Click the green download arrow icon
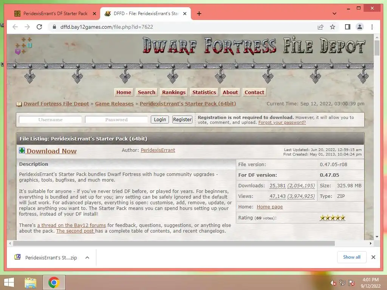This screenshot has height=290, width=387. 22,150
